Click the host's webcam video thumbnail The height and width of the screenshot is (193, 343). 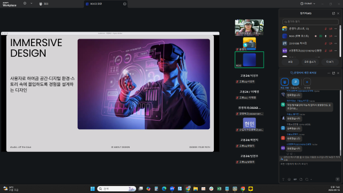[249, 27]
